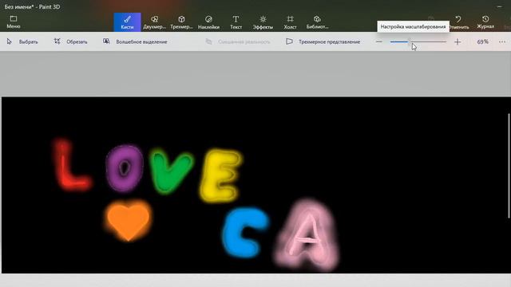Minimize the Paint 3D window
The image size is (511, 287).
(499, 6)
